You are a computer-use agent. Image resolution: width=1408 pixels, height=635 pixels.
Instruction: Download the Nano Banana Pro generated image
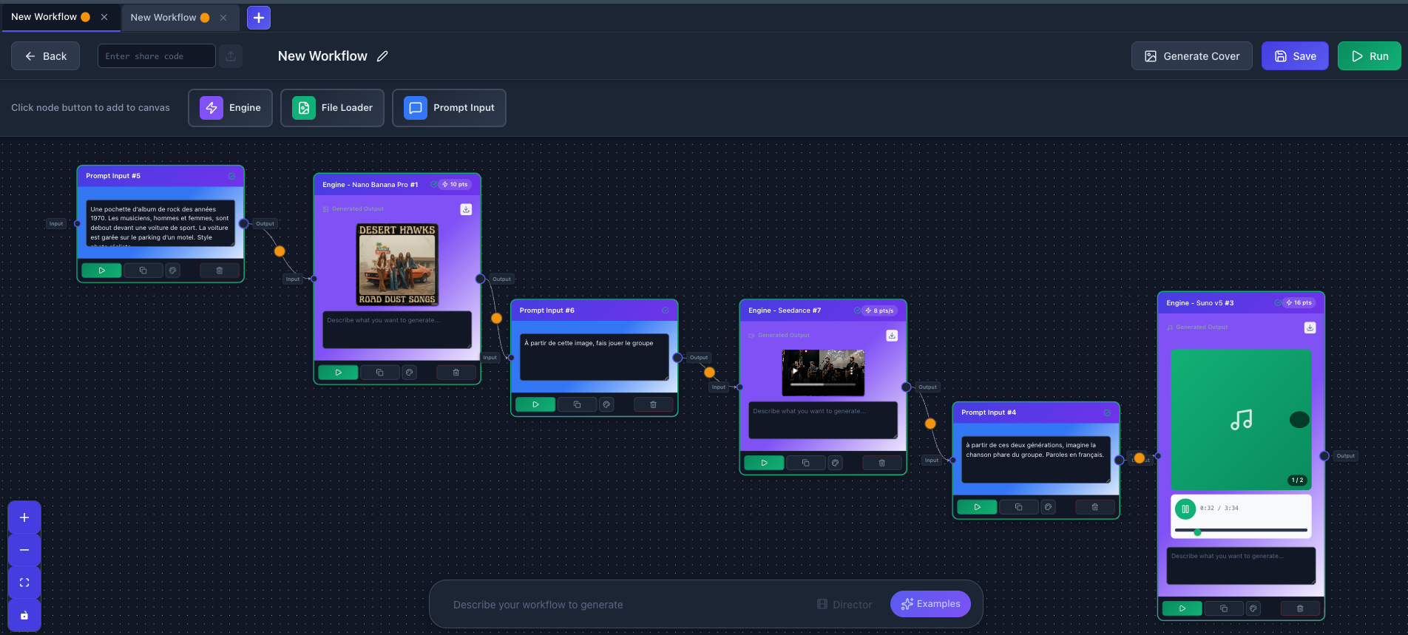point(466,209)
